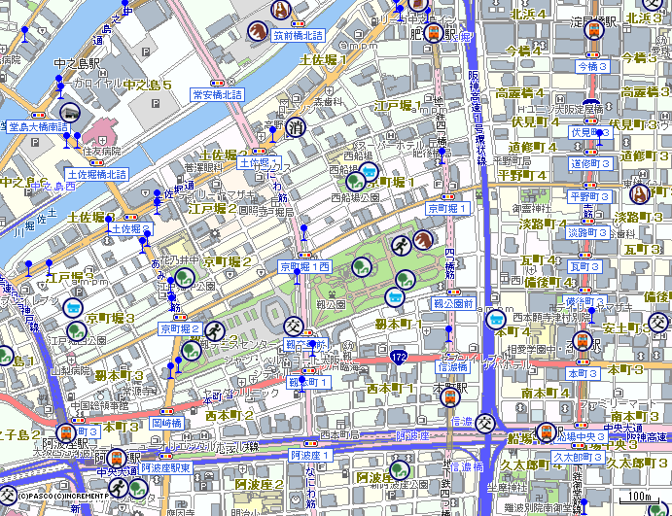Select the 今橋 3 intersection label
This screenshot has height=516, width=672.
point(592,67)
